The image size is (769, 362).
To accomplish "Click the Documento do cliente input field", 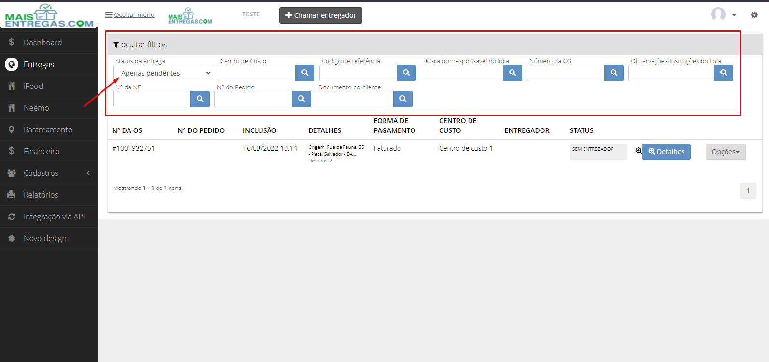I will point(355,99).
